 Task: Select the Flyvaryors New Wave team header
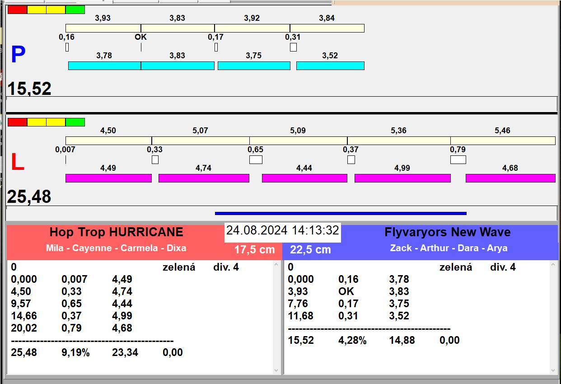click(x=447, y=232)
